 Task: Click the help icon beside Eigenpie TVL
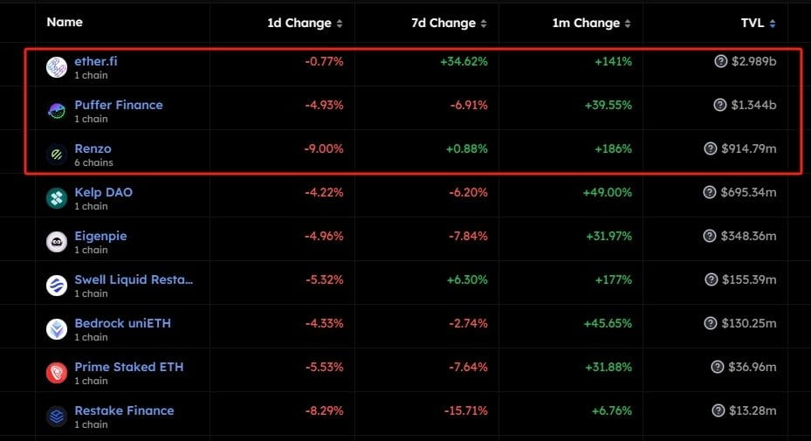point(711,236)
